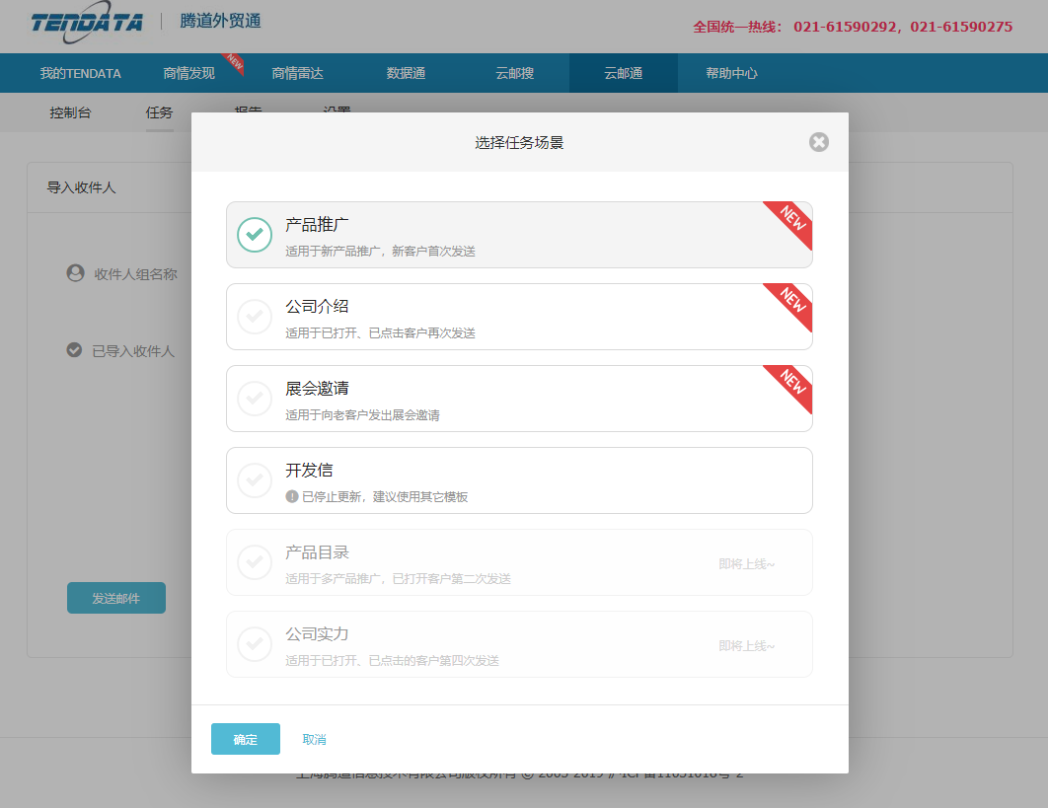This screenshot has height=808, width=1048.
Task: Cancel the dialog via 取消 link
Action: (x=313, y=738)
